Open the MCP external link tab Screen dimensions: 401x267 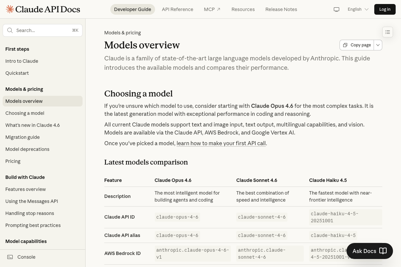click(212, 9)
